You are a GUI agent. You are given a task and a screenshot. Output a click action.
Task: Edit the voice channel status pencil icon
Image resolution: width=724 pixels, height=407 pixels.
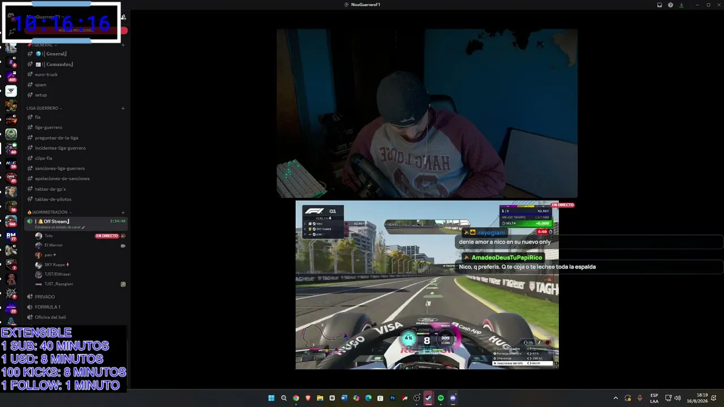click(x=83, y=227)
